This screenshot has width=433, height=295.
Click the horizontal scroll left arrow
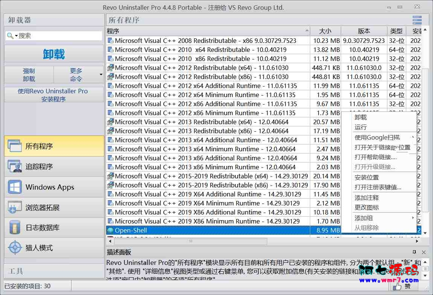[x=110, y=241]
